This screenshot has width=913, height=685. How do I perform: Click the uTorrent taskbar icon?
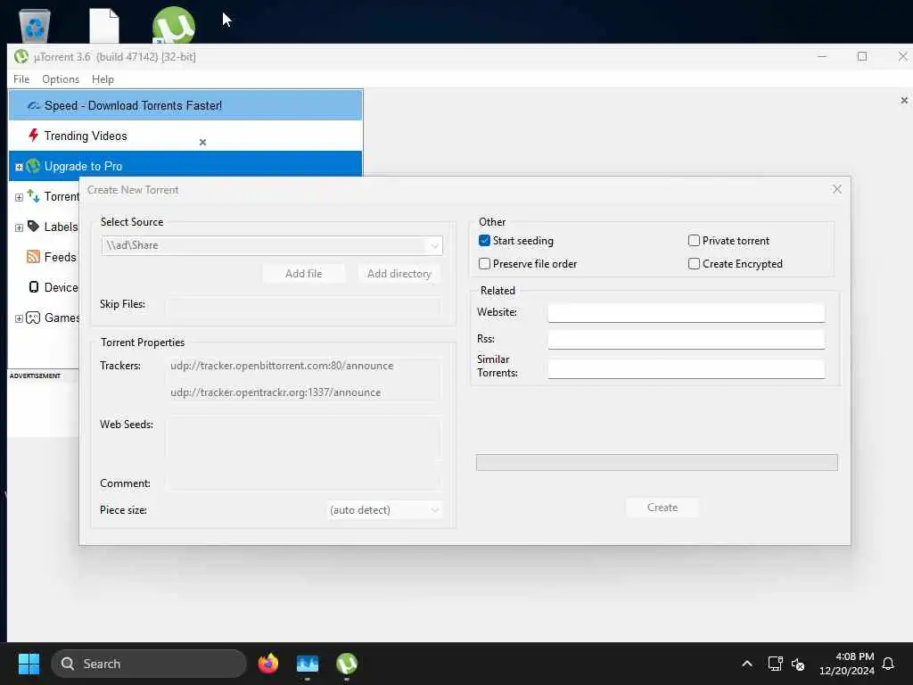tap(347, 664)
